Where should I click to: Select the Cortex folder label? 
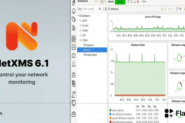click(86, 26)
